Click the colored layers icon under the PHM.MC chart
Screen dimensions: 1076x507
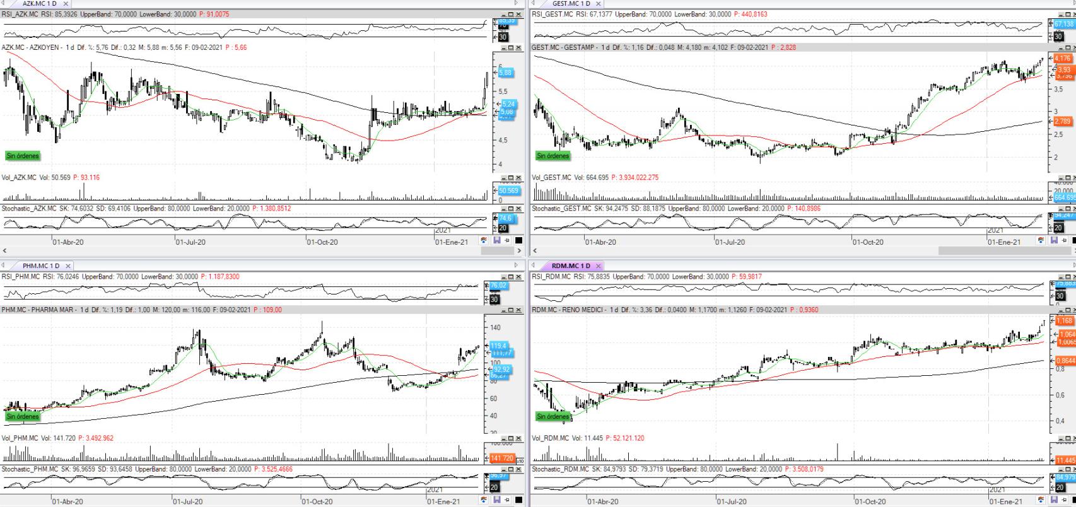click(484, 501)
